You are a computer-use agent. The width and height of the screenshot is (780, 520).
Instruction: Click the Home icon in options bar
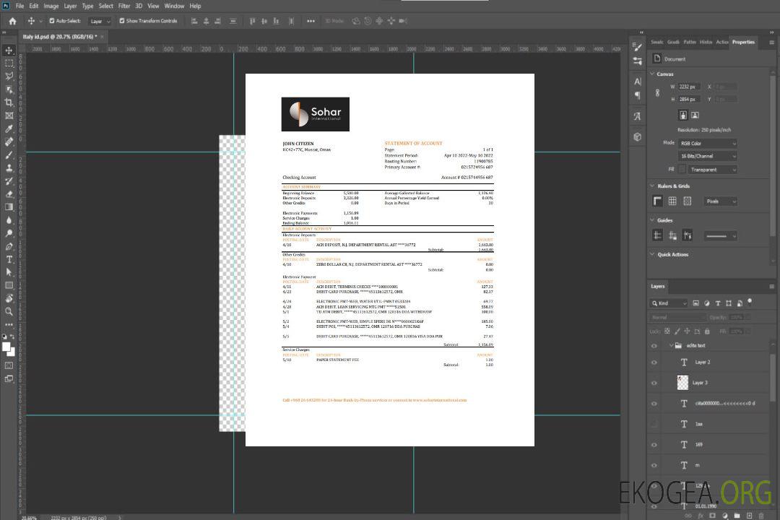point(12,21)
